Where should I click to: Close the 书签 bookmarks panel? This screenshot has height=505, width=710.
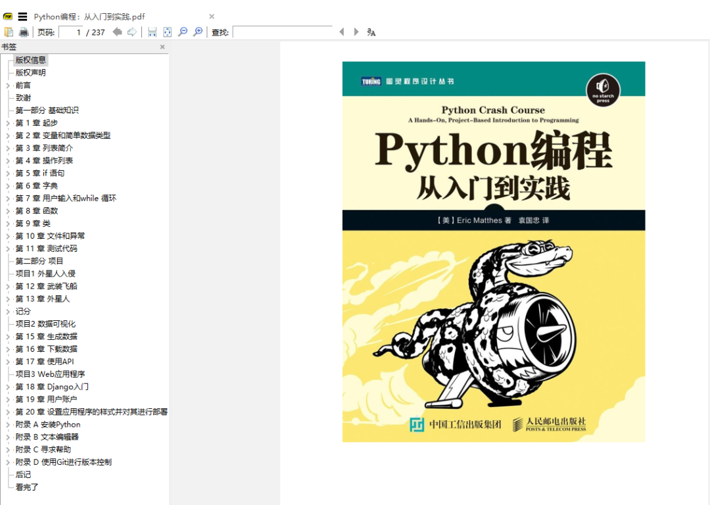tap(162, 47)
